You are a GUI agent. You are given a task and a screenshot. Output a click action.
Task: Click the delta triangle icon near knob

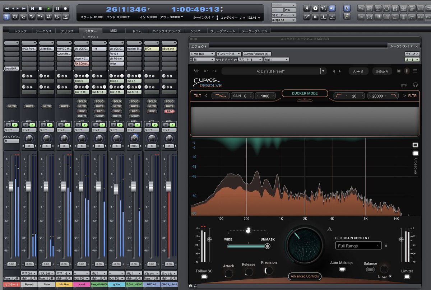[x=329, y=229]
